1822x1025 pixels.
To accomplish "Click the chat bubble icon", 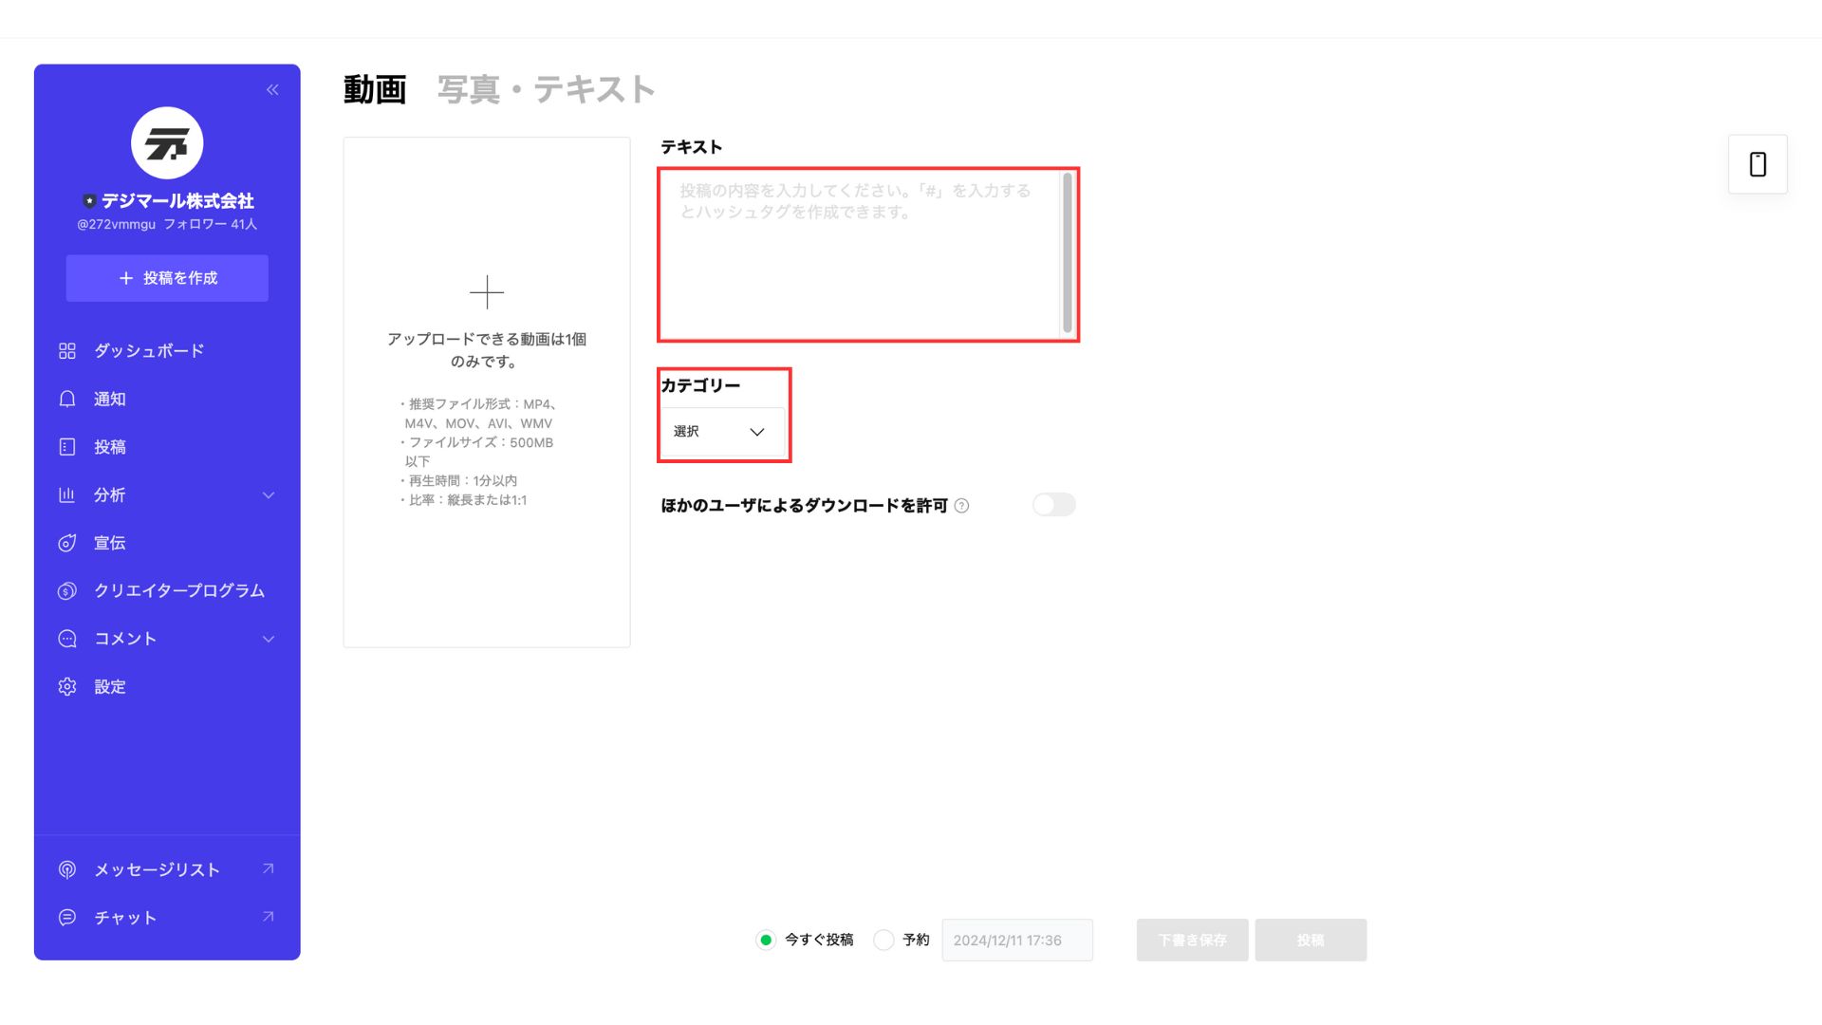I will point(67,918).
